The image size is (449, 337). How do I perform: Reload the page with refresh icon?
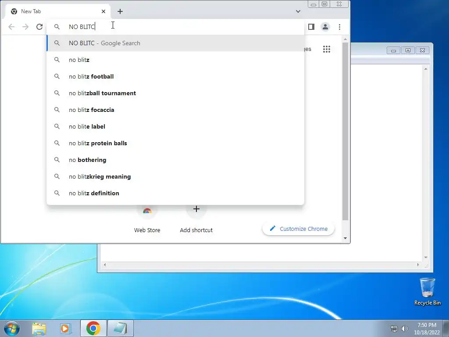(39, 27)
